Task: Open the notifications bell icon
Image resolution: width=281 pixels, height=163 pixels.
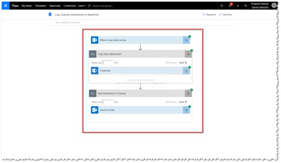Action: coord(230,6)
